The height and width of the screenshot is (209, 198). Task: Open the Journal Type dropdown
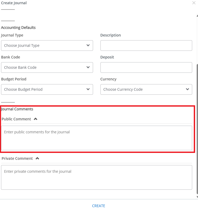click(47, 46)
